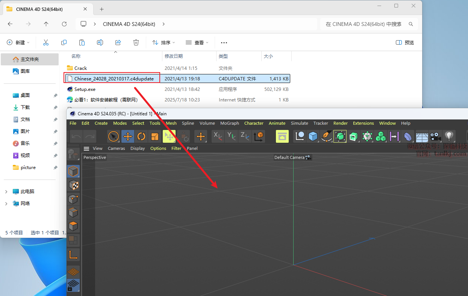Create a Light object via bulb icon
468x296 pixels.
click(x=449, y=136)
